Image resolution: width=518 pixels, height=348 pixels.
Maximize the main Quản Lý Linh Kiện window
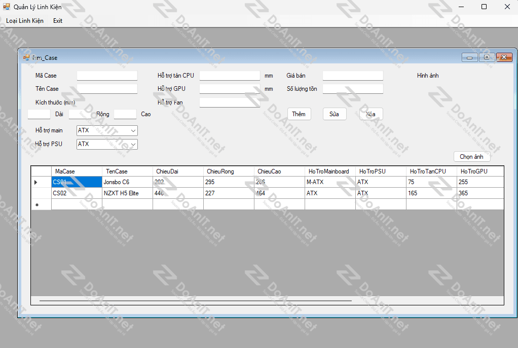point(484,7)
